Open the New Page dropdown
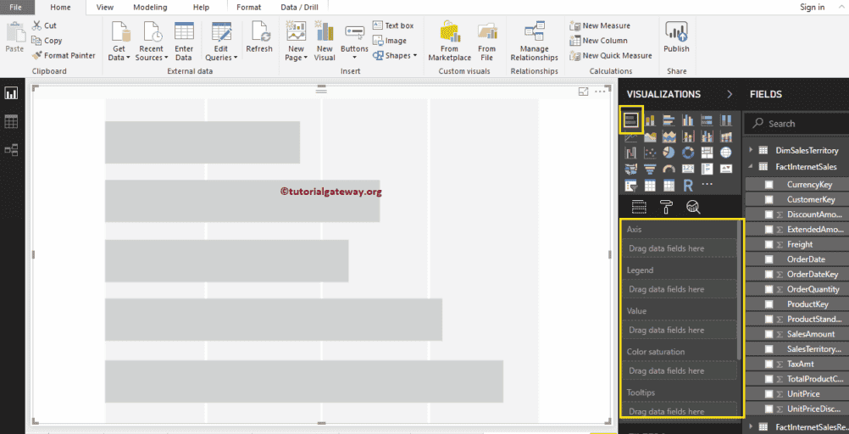This screenshot has height=434, width=849. 297,42
